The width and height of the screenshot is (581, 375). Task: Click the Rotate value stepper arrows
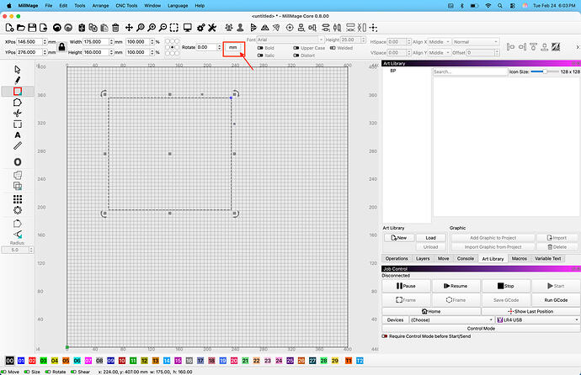(219, 47)
